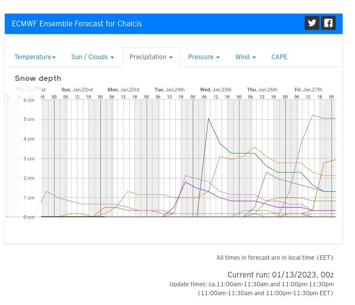Open the Pressure dropdown tab
This screenshot has width=355, height=305.
[x=204, y=57]
